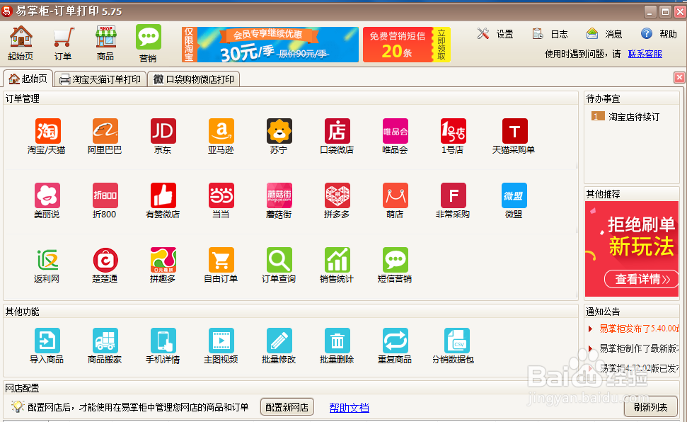The width and height of the screenshot is (687, 422).
Task: Click the 拼趣多 icon
Action: pos(163,260)
